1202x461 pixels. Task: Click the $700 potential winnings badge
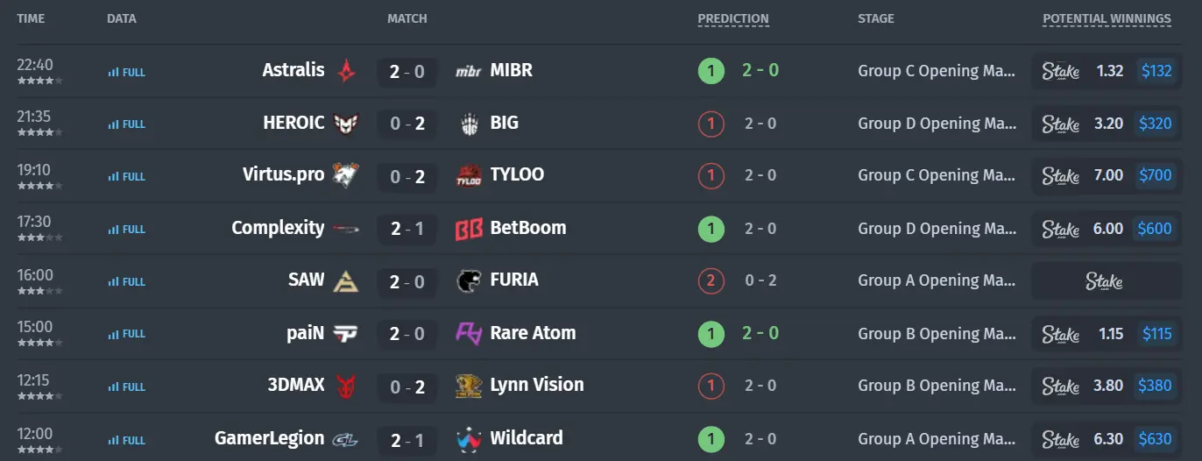pyautogui.click(x=1156, y=175)
